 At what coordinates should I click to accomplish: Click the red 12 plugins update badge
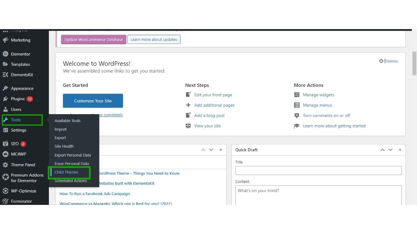pyautogui.click(x=30, y=99)
